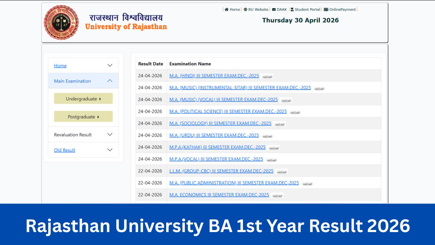Open the RU Website link
Screen dimensions: 435x245
point(258,10)
